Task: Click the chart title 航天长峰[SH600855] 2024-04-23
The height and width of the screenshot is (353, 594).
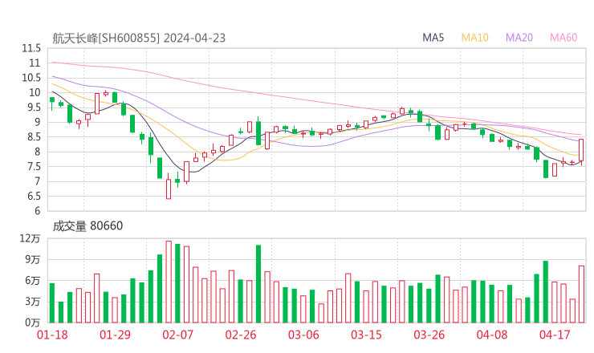Action: (x=139, y=38)
